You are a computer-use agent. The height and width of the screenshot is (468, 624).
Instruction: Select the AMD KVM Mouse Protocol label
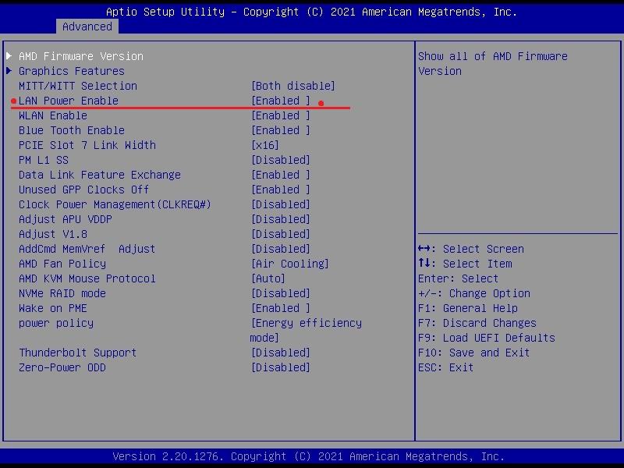pyautogui.click(x=87, y=278)
